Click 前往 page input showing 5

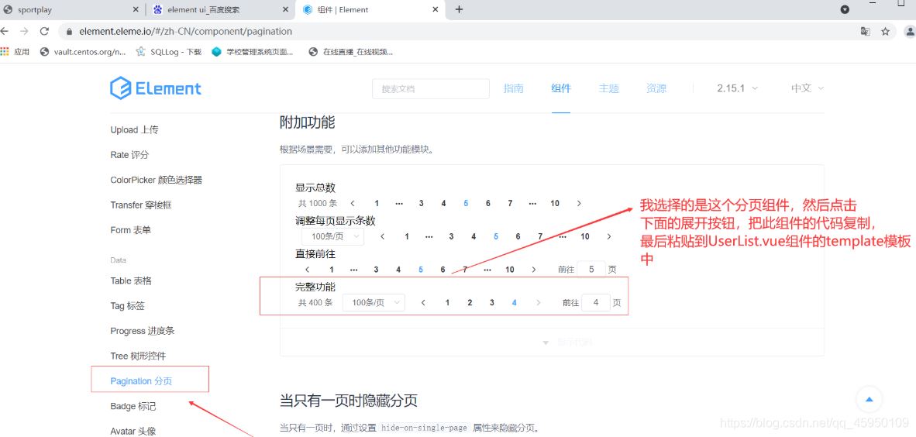point(591,270)
